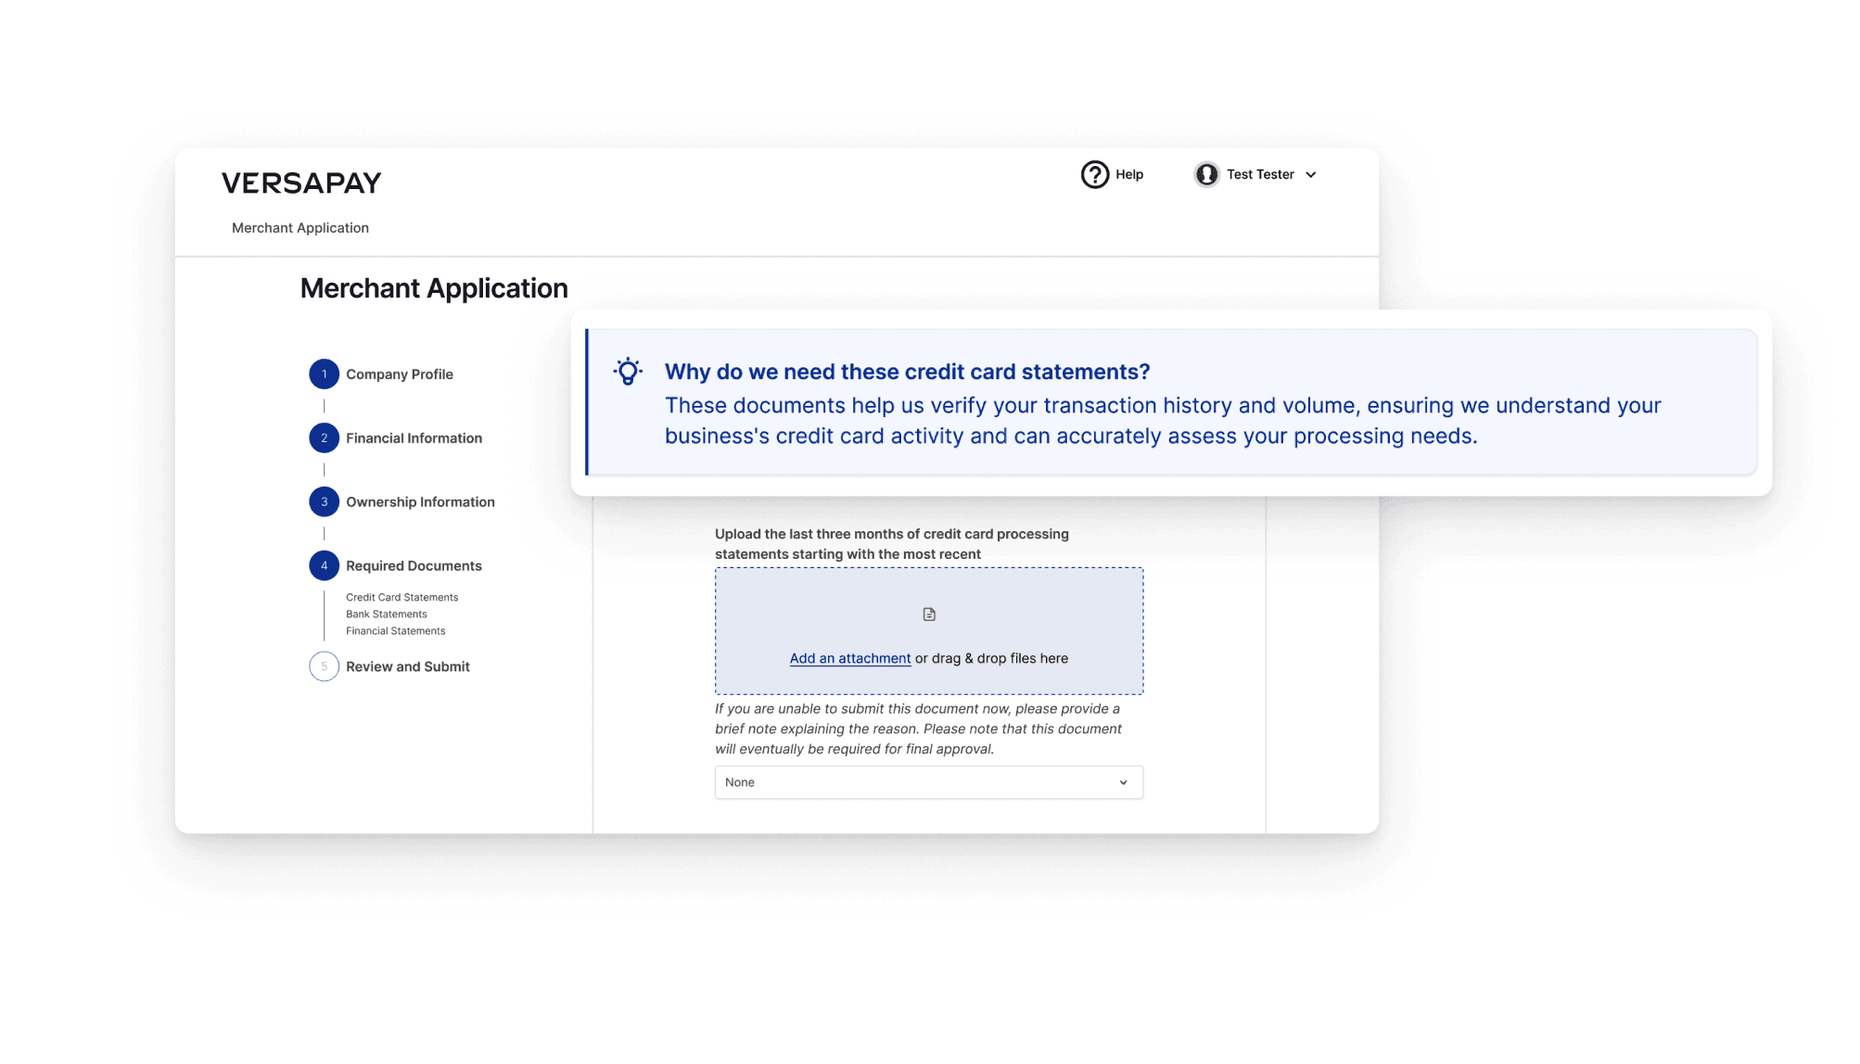Click the lightbulb tip icon
The height and width of the screenshot is (1064, 1860).
(628, 372)
